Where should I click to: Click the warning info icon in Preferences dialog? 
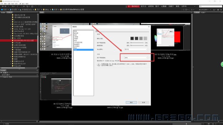(99, 65)
